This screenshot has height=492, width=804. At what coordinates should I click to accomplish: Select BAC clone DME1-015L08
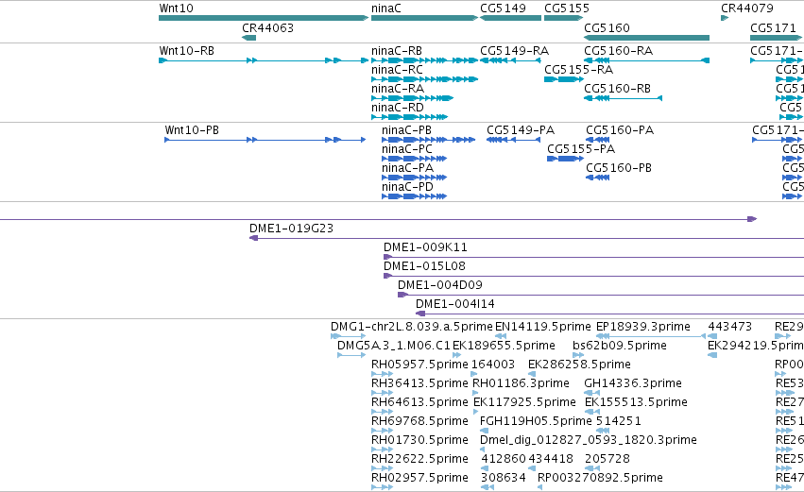(593, 277)
